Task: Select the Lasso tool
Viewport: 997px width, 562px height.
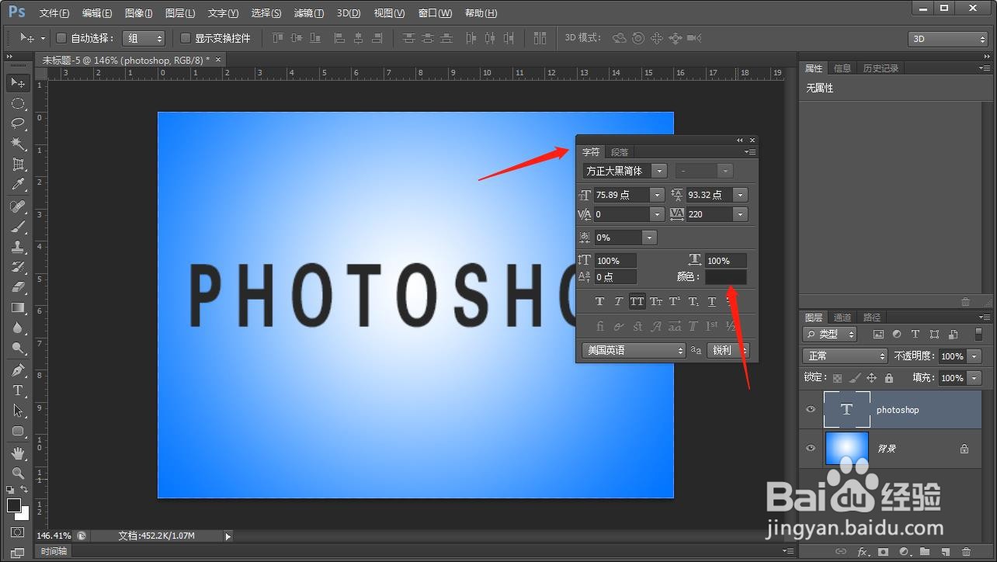Action: pyautogui.click(x=18, y=123)
